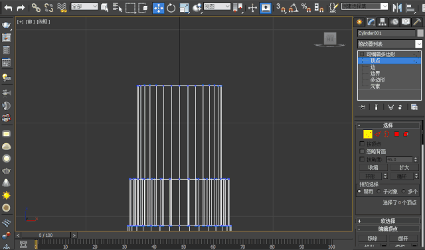Activate the Select and Move tool
This screenshot has width=425, height=250.
coord(158,8)
